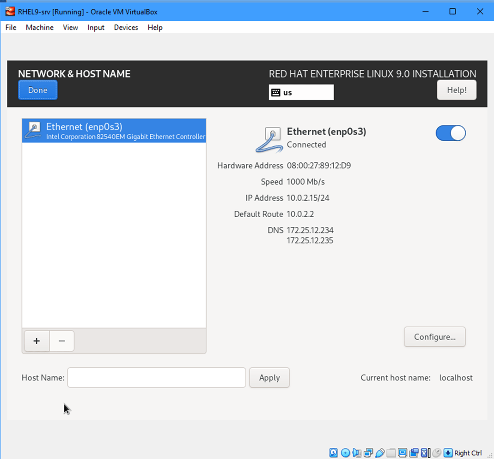The image size is (494, 459).
Task: Disable the Ethernet (enp0s3) connection toggle
Action: [451, 133]
